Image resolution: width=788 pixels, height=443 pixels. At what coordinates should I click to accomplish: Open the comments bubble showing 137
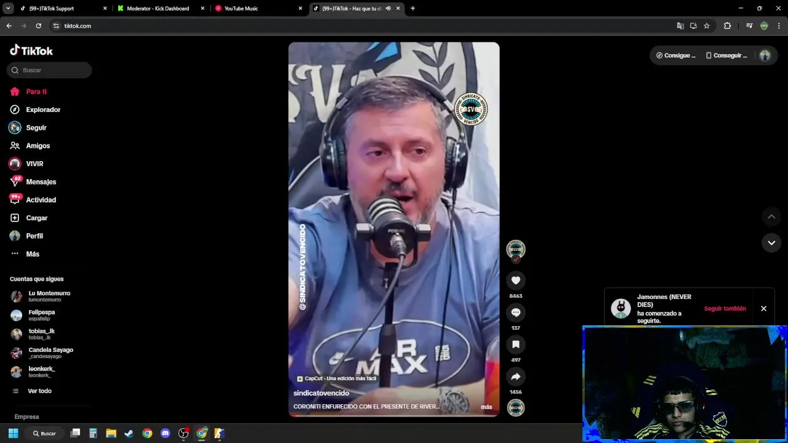(516, 313)
